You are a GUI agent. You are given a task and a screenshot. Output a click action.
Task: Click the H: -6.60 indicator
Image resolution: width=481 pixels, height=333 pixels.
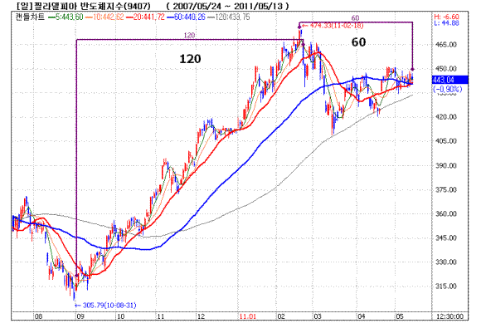[x=446, y=17]
